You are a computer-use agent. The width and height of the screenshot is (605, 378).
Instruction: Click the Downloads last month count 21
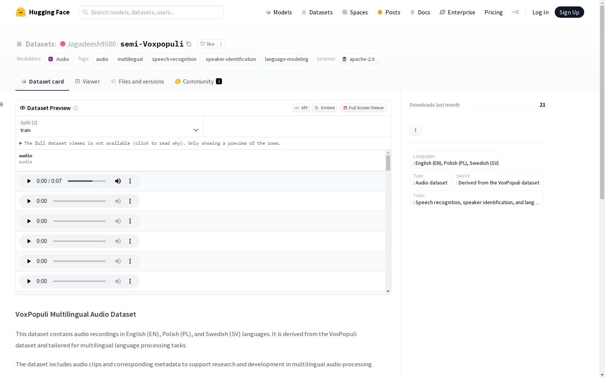tap(543, 105)
